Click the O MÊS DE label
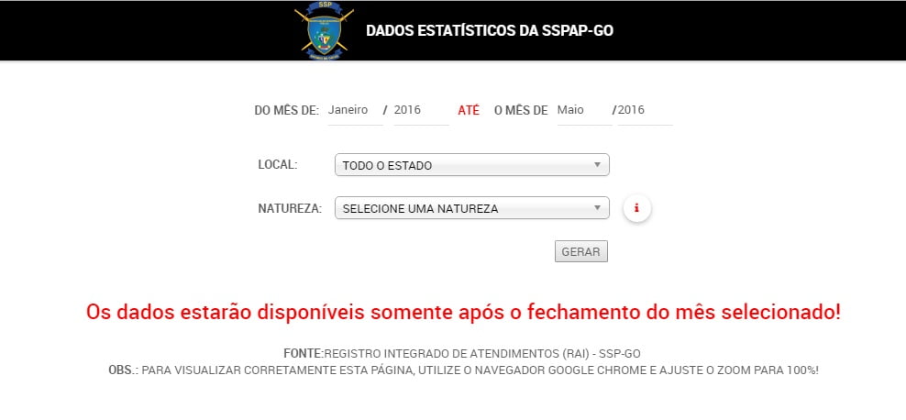This screenshot has height=420, width=906. click(521, 110)
